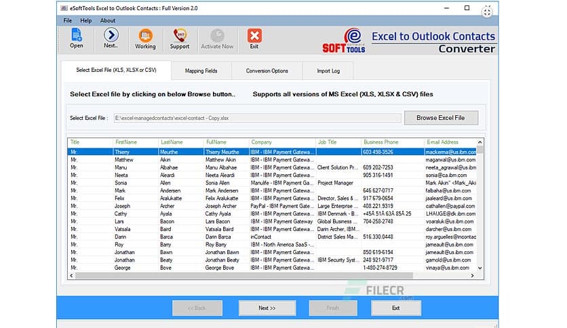Click the horizontal scrollbar thumb

(x=244, y=276)
